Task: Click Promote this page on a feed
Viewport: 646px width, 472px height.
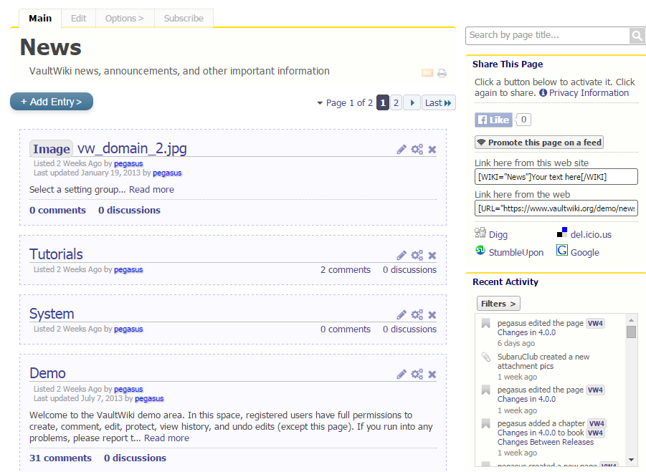Action: (x=539, y=143)
